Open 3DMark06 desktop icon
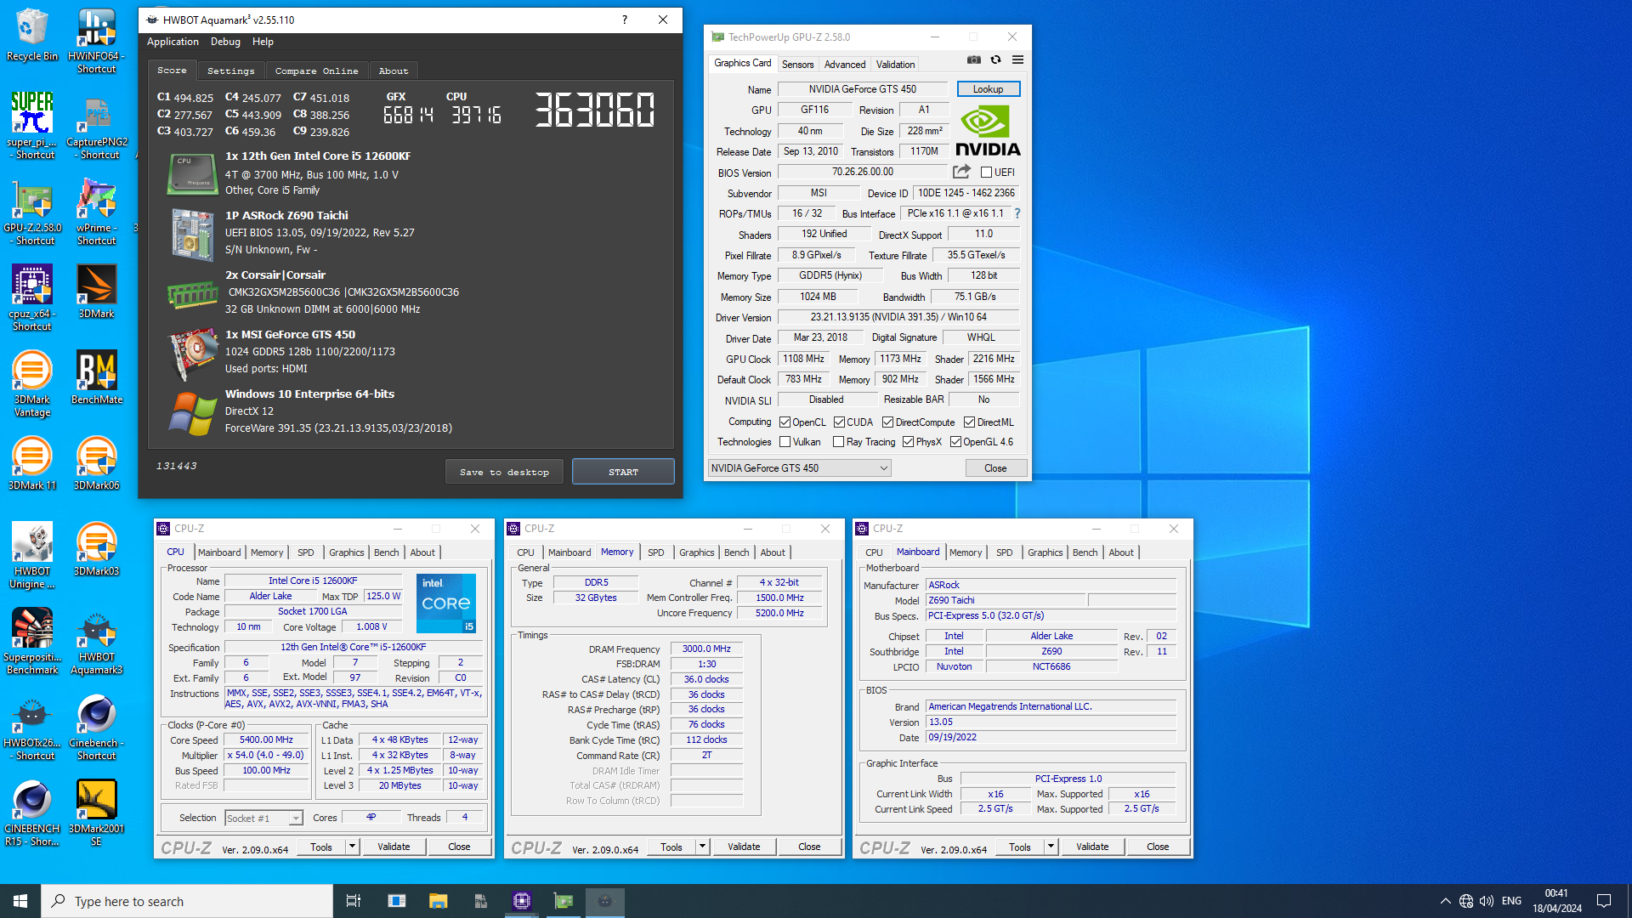 96,463
